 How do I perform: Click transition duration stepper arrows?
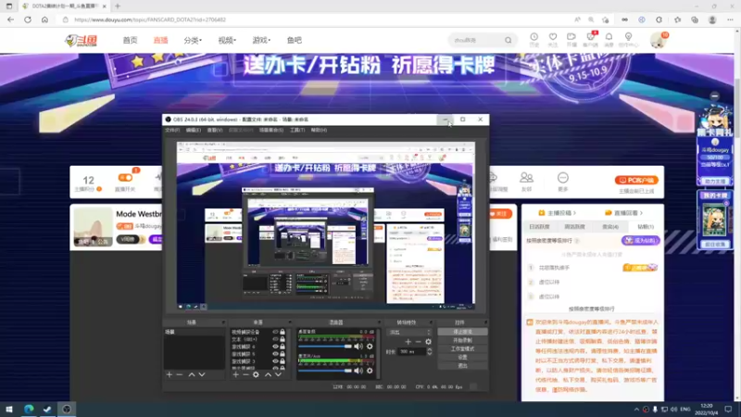tap(429, 352)
